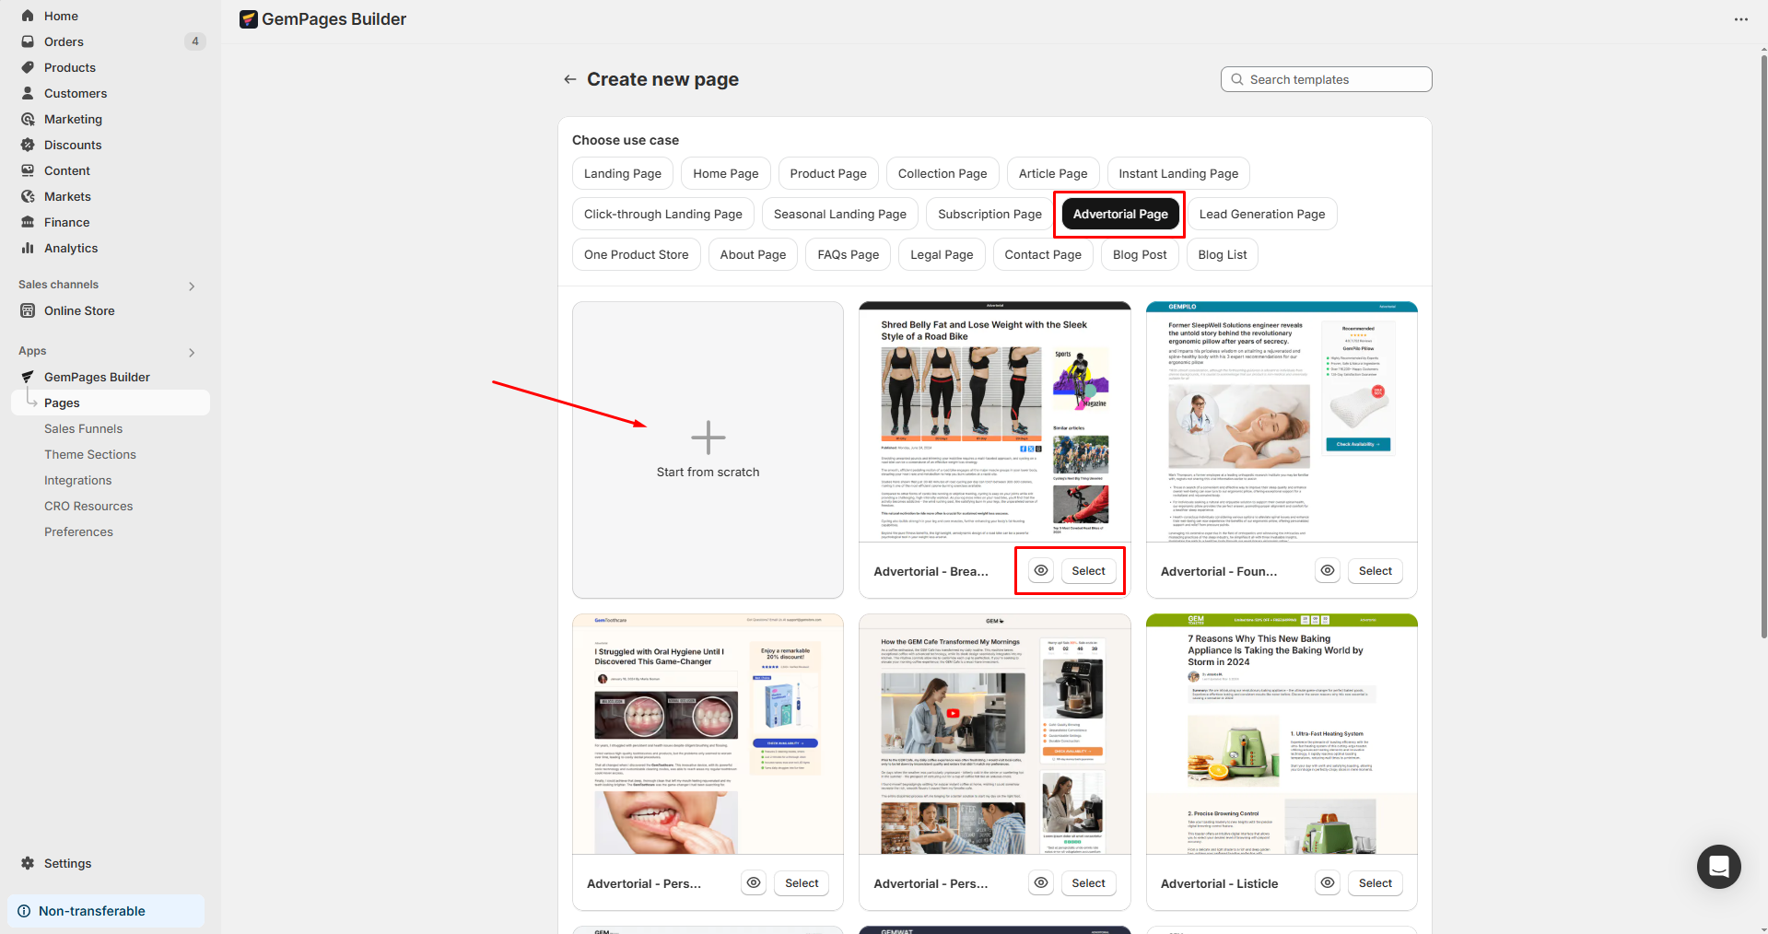Open the GemPages Builder app icon in sidebar
Screen dimensions: 1768x934
point(28,377)
